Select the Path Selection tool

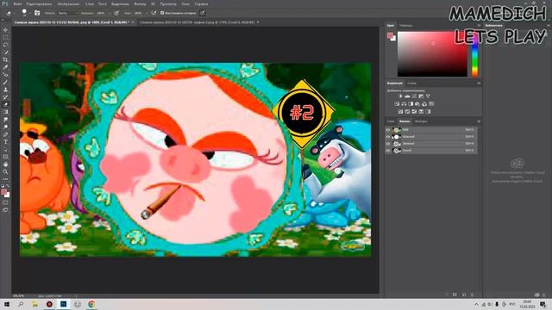click(5, 149)
